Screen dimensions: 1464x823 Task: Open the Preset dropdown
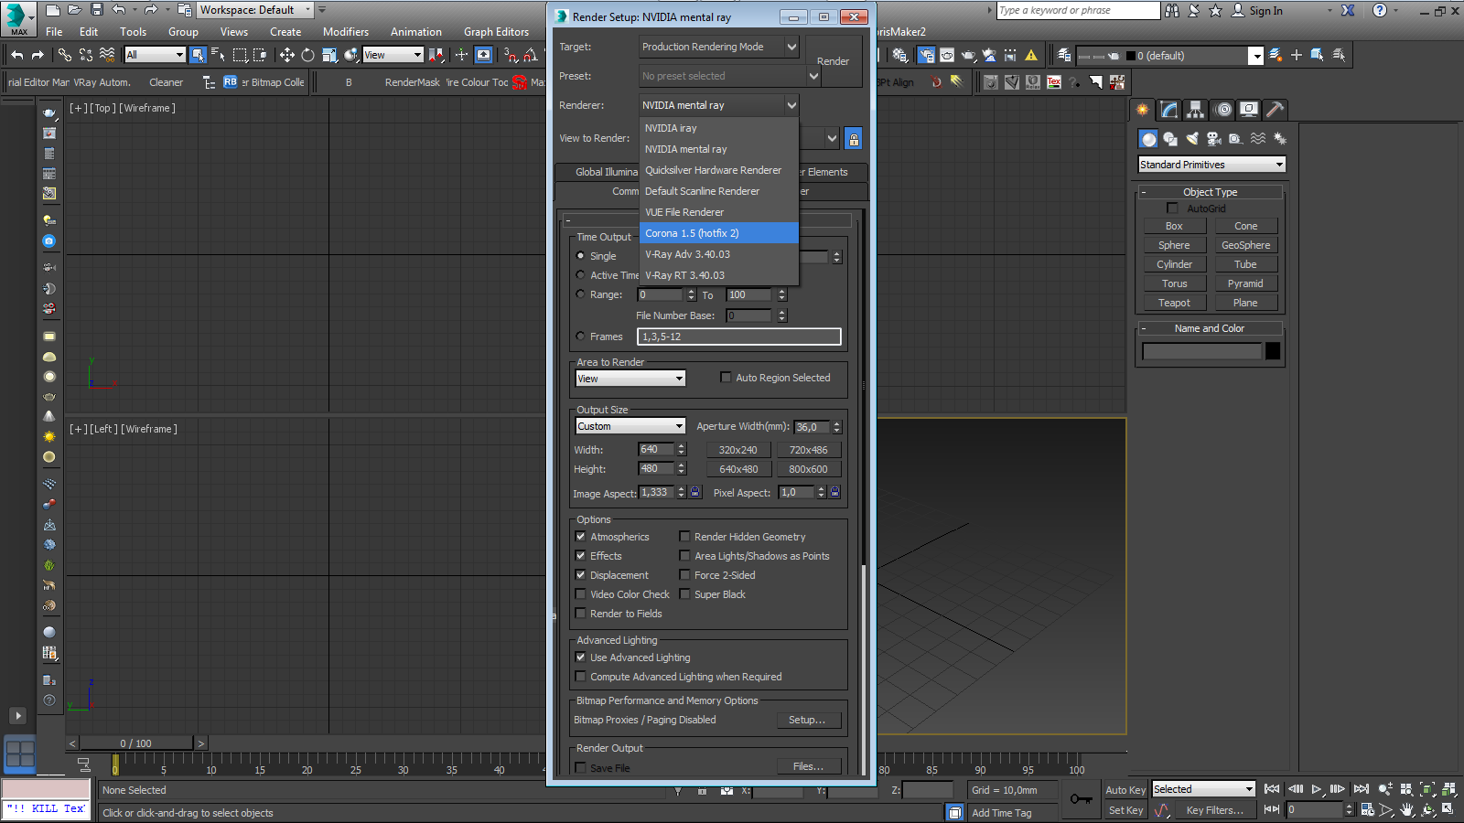pos(728,76)
